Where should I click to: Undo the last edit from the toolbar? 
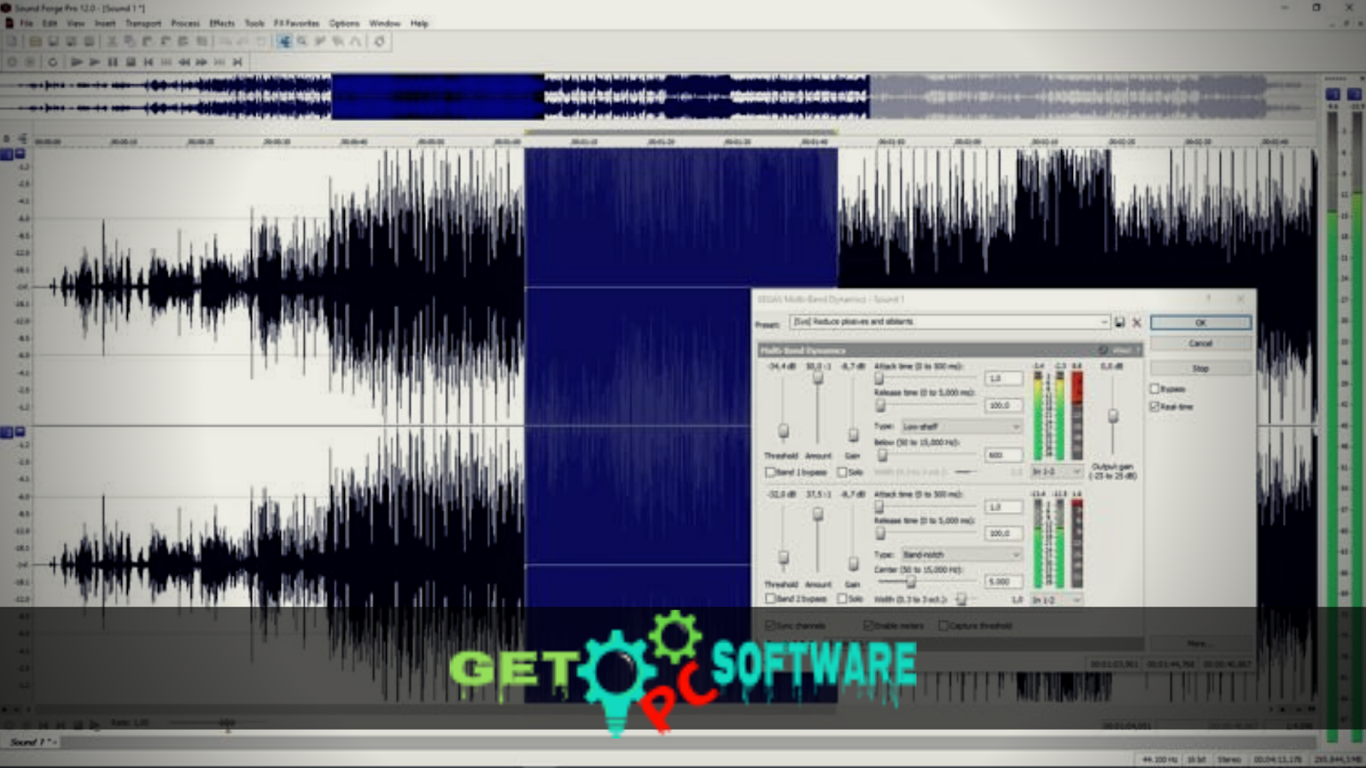pos(225,41)
